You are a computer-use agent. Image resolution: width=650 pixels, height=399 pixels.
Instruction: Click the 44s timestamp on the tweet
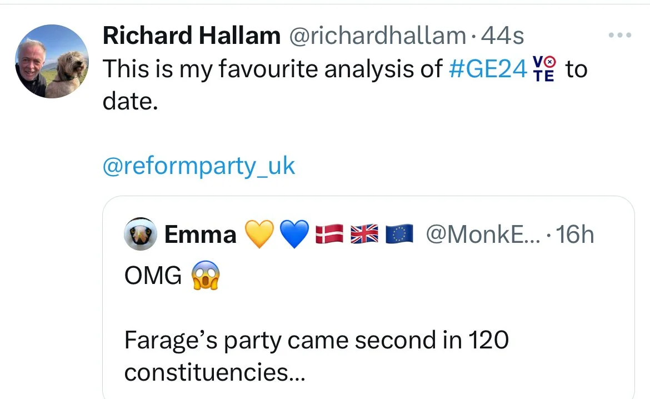[502, 37]
